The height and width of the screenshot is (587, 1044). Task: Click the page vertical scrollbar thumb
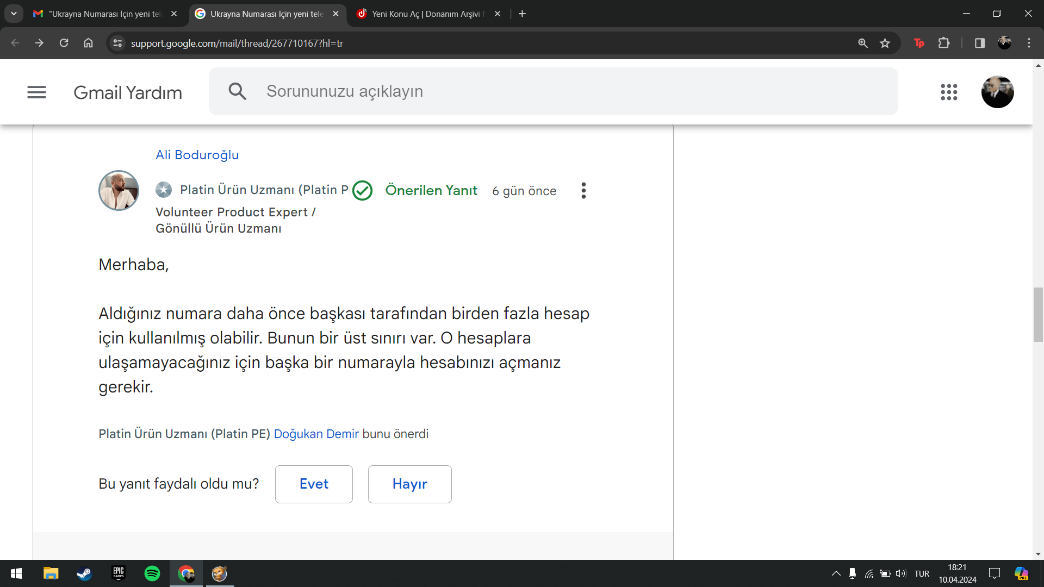(1038, 315)
